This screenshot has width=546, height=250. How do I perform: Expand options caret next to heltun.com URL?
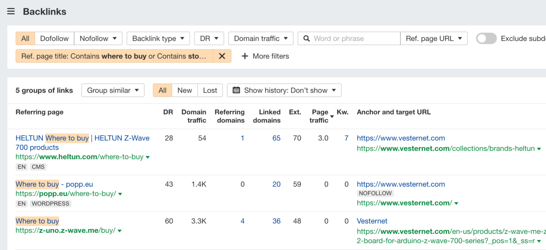[x=147, y=157]
